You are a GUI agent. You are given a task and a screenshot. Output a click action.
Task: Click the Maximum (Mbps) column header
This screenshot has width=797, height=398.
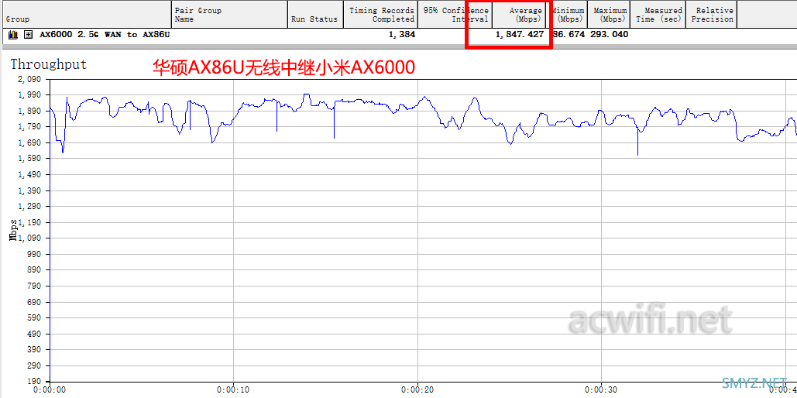[609, 15]
